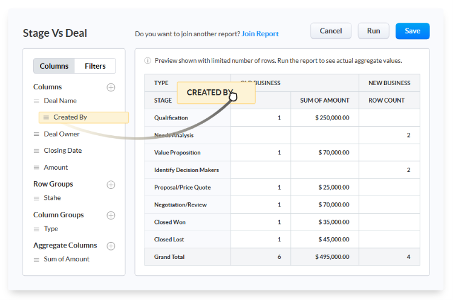453x300 pixels.
Task: Save the report
Action: click(412, 31)
